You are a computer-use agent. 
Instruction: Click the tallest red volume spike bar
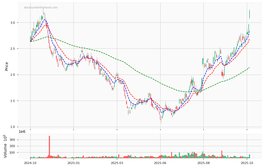[49, 147]
